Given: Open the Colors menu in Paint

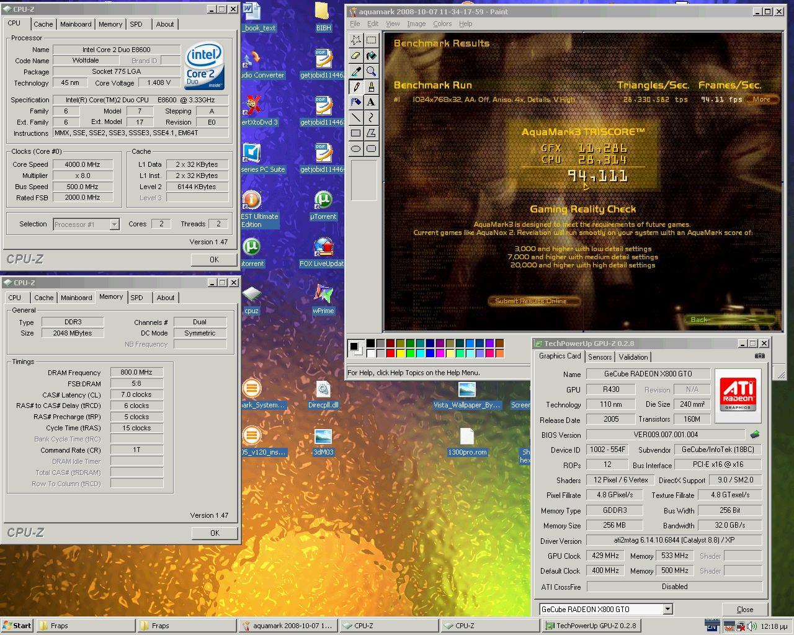Looking at the screenshot, I should click(442, 24).
